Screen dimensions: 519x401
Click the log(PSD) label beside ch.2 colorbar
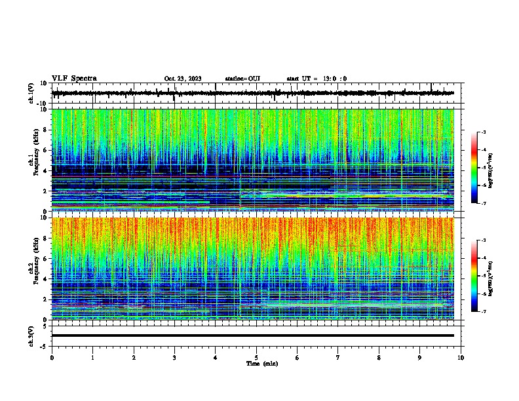[x=491, y=279]
